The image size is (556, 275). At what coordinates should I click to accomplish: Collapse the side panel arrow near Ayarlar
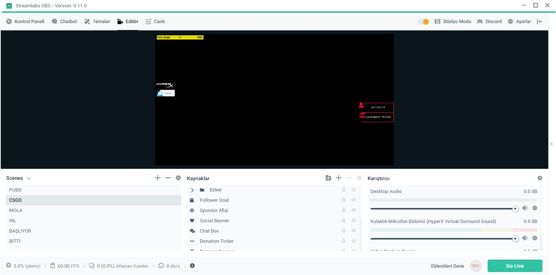[x=540, y=22]
